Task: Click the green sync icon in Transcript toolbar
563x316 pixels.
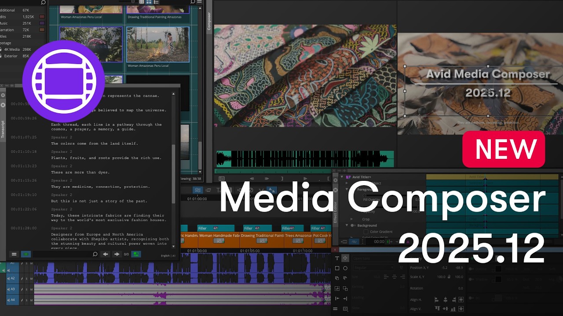Action: 26,254
